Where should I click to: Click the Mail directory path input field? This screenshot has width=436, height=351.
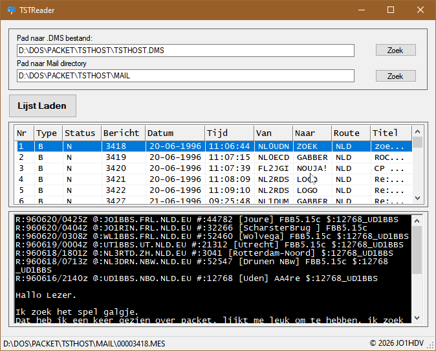pyautogui.click(x=185, y=76)
